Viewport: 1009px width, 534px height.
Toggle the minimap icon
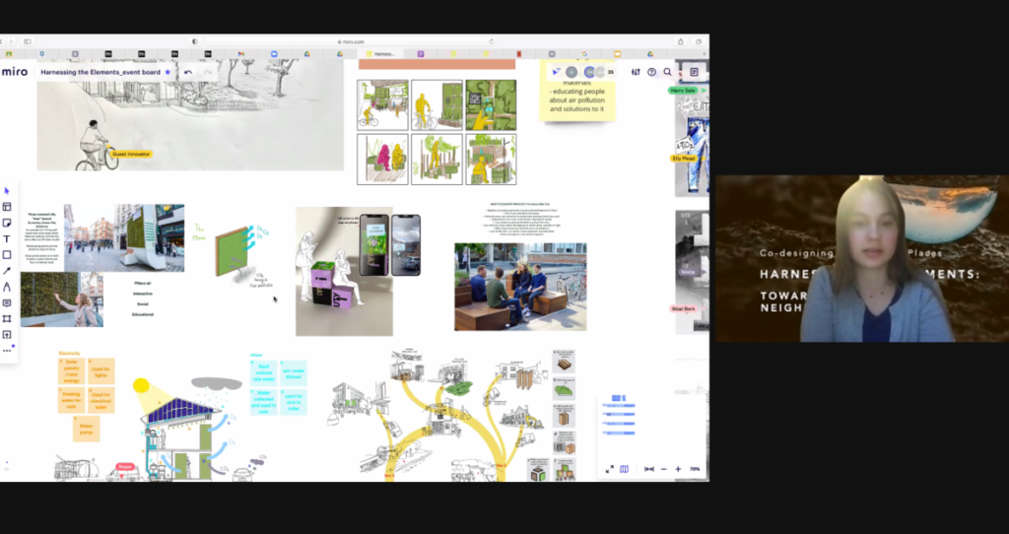click(624, 469)
